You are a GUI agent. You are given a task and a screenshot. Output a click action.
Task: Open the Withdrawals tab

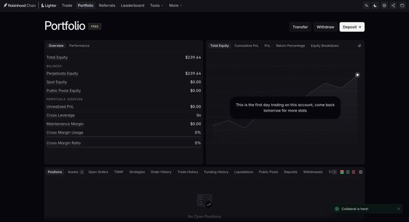[313, 172]
